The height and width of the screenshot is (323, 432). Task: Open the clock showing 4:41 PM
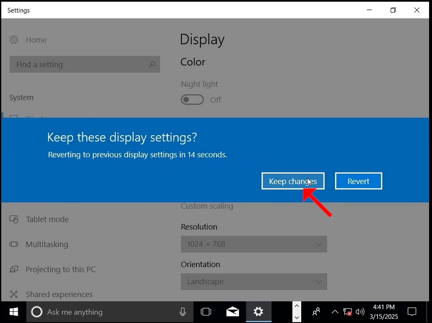coord(384,312)
